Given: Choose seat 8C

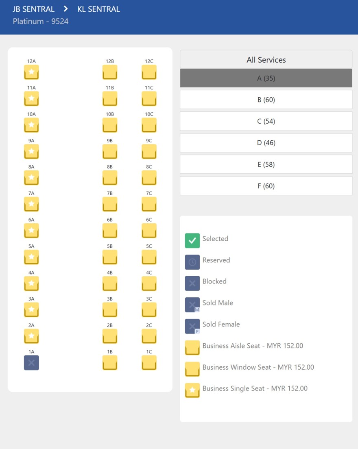Looking at the screenshot, I should click(149, 178).
